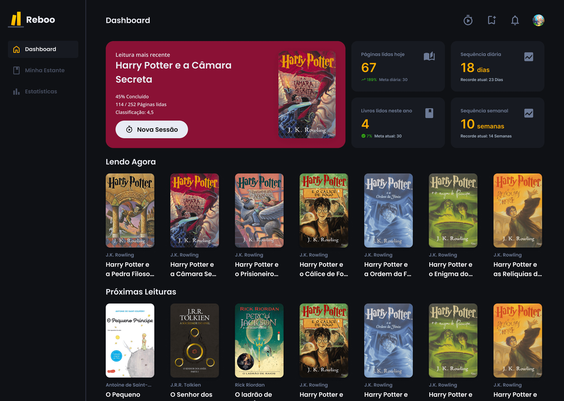Click 'Recorde atual: 23 Dias' text
Viewport: 564px width, 401px height.
[x=482, y=80]
